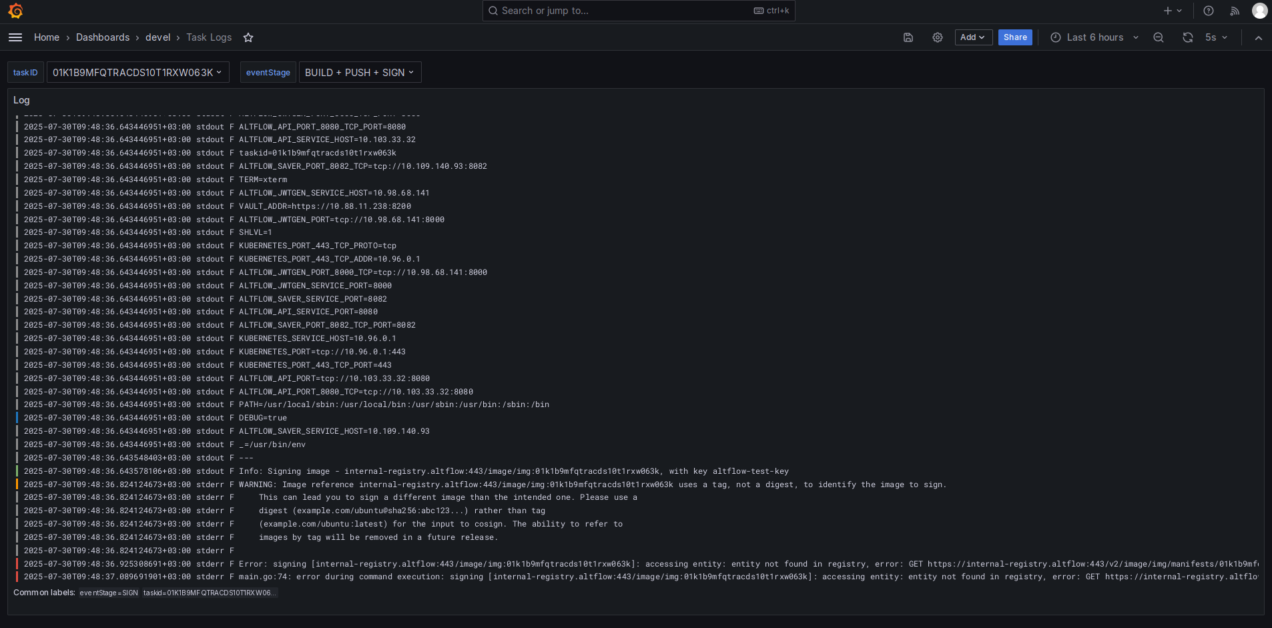
Task: Expand the taskID variable dropdown
Action: coord(138,72)
